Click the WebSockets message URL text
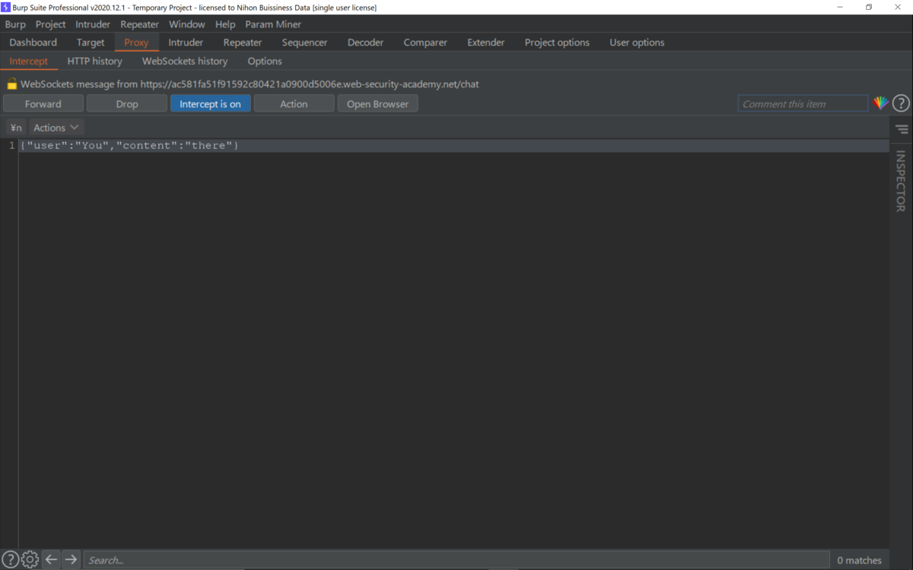Image resolution: width=913 pixels, height=570 pixels. pos(310,84)
